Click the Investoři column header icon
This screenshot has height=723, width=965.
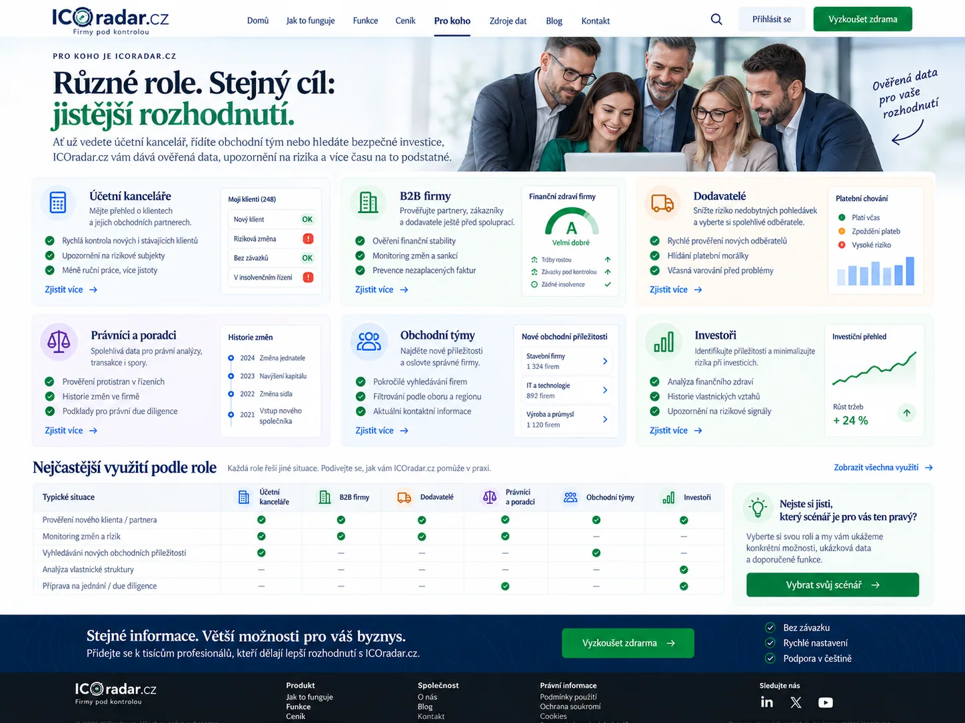(668, 497)
